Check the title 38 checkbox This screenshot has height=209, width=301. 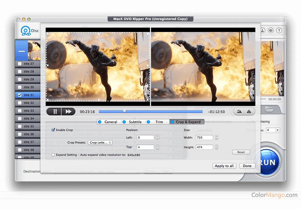20,150
